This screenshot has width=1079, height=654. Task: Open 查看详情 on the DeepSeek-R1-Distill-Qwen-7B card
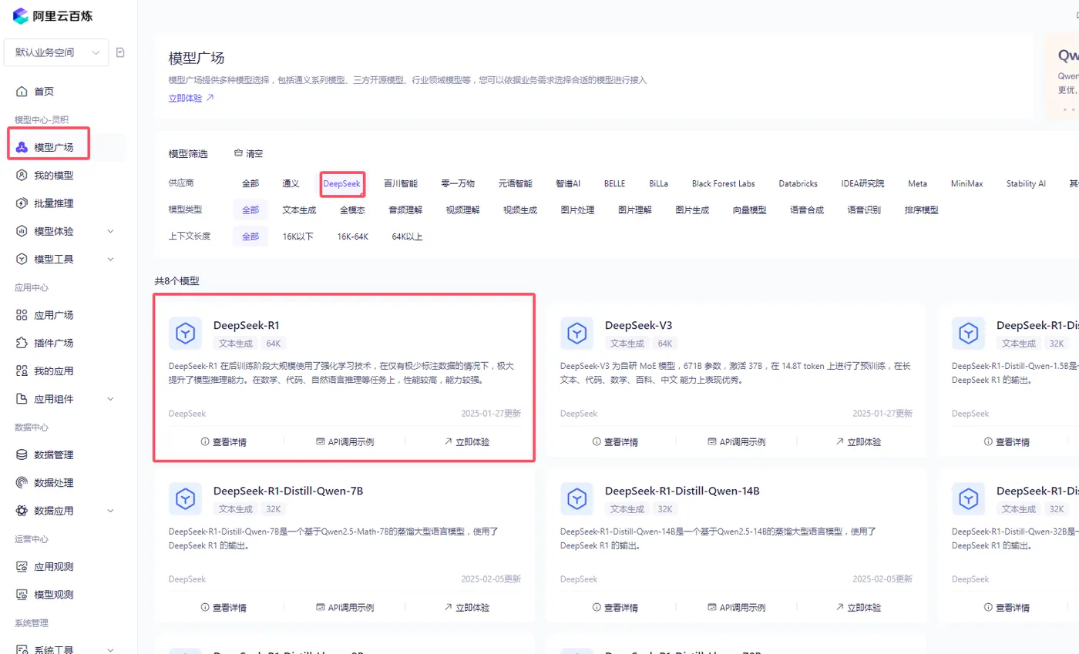[224, 608]
